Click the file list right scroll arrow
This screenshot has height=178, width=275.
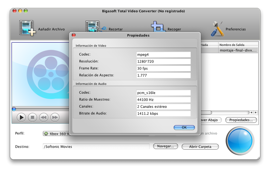[256, 112]
